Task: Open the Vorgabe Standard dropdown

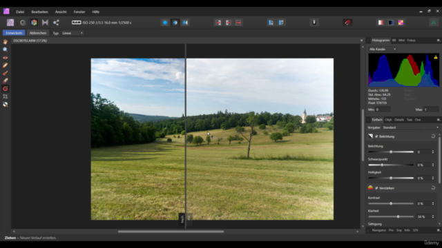Action: pyautogui.click(x=410, y=127)
